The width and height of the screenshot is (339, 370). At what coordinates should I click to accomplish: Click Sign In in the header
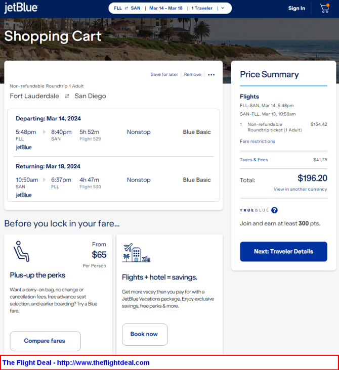(x=296, y=8)
